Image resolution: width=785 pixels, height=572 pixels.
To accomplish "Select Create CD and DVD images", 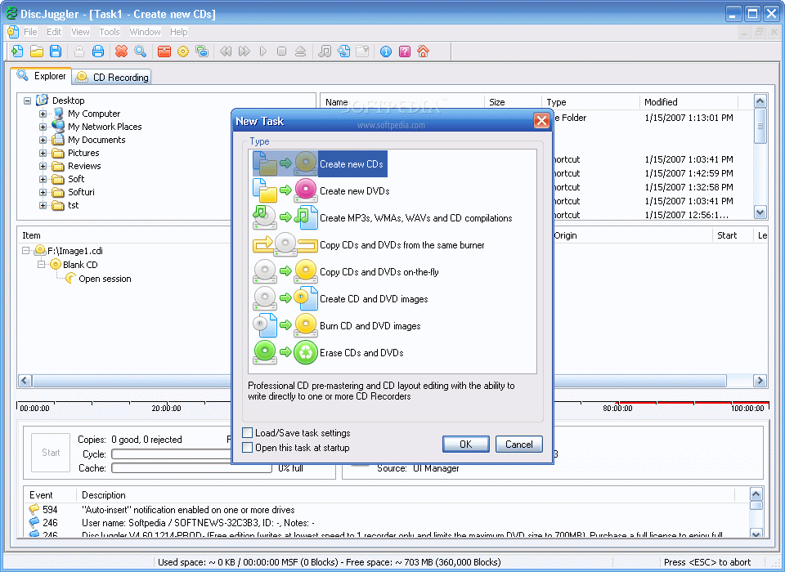I will pos(340,299).
